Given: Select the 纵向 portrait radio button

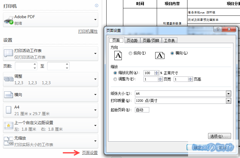Looking at the screenshot, I should click(x=130, y=53).
